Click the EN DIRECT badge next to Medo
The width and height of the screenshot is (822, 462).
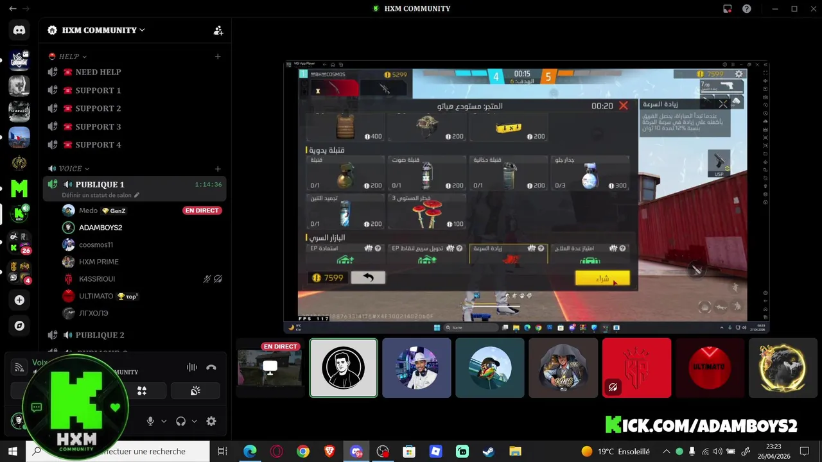[202, 210]
